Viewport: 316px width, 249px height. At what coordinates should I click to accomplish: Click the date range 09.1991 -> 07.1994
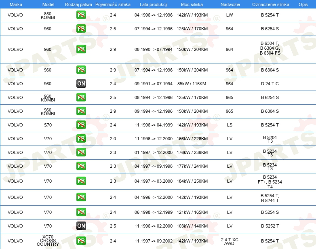(154, 84)
